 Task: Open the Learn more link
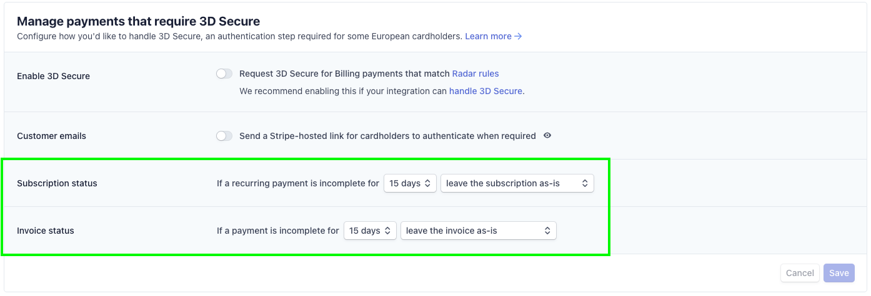[488, 36]
